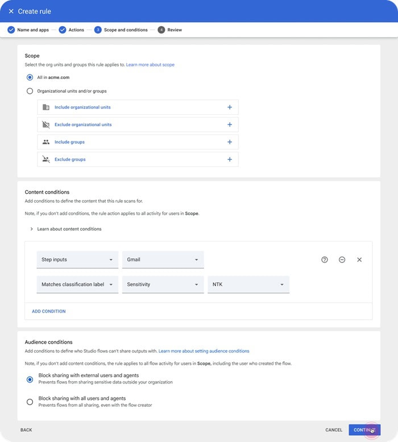Open the Gmail dropdown
Screen dimensions: 398x442
[163, 260]
